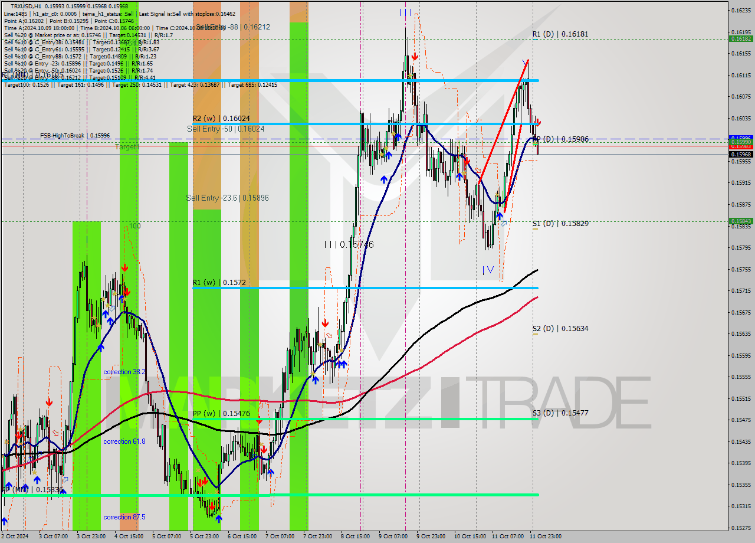Click the 'PP (D) | 0.15986' pivot label

coord(561,139)
